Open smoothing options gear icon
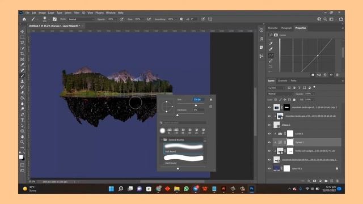The image size is (363, 204). click(x=181, y=19)
